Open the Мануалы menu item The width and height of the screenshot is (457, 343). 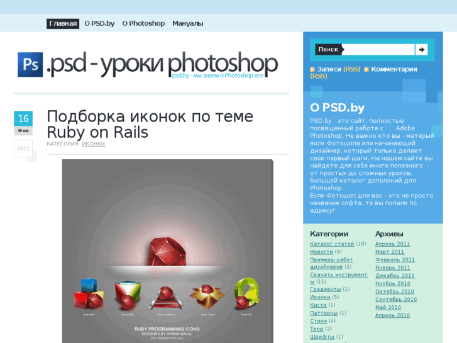[188, 24]
